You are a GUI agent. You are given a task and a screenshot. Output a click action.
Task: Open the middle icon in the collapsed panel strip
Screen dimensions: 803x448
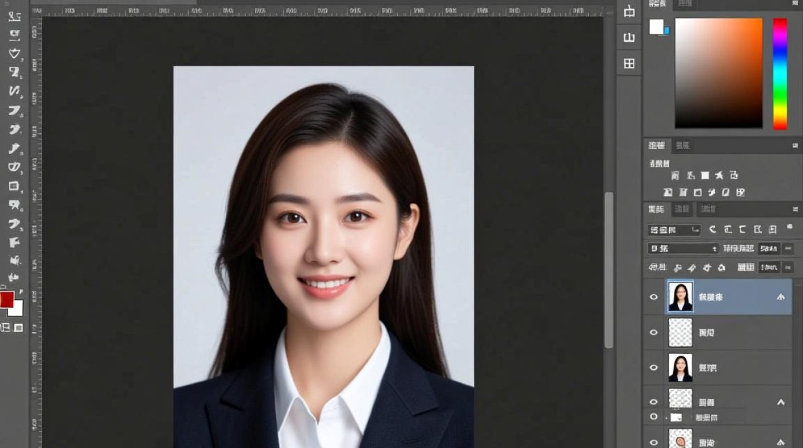(x=629, y=38)
